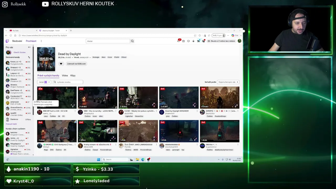
Task: Select the Dead by Daylight - Twitch tab
Action: pos(53,30)
